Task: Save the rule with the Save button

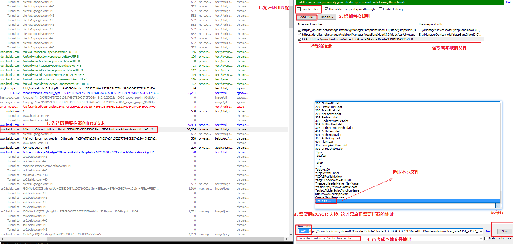Action: point(505,231)
